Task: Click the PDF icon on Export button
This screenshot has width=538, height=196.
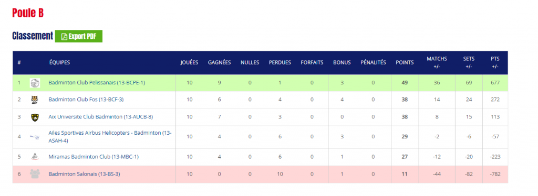Action: point(64,37)
